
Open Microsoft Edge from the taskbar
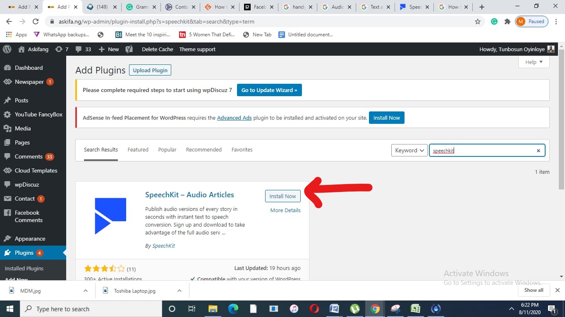click(233, 309)
